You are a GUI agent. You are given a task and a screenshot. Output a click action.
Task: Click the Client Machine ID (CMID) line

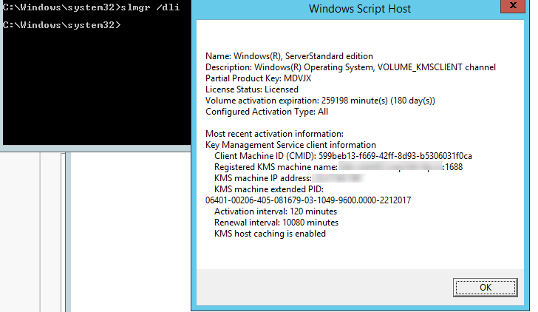(x=343, y=156)
